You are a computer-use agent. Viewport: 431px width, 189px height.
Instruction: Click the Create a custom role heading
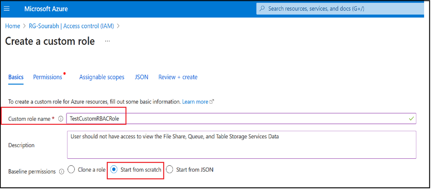[x=50, y=41]
